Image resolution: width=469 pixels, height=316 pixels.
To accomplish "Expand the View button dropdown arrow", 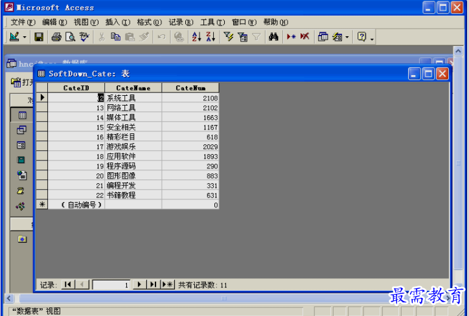I will (25, 37).
